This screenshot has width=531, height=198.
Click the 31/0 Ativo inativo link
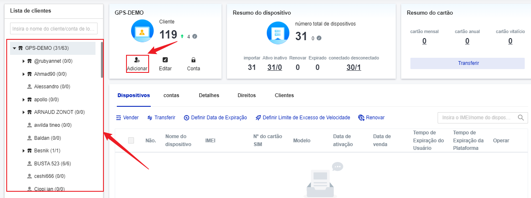click(x=275, y=67)
